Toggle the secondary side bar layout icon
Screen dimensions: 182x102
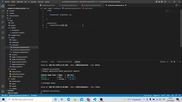click(162, 2)
